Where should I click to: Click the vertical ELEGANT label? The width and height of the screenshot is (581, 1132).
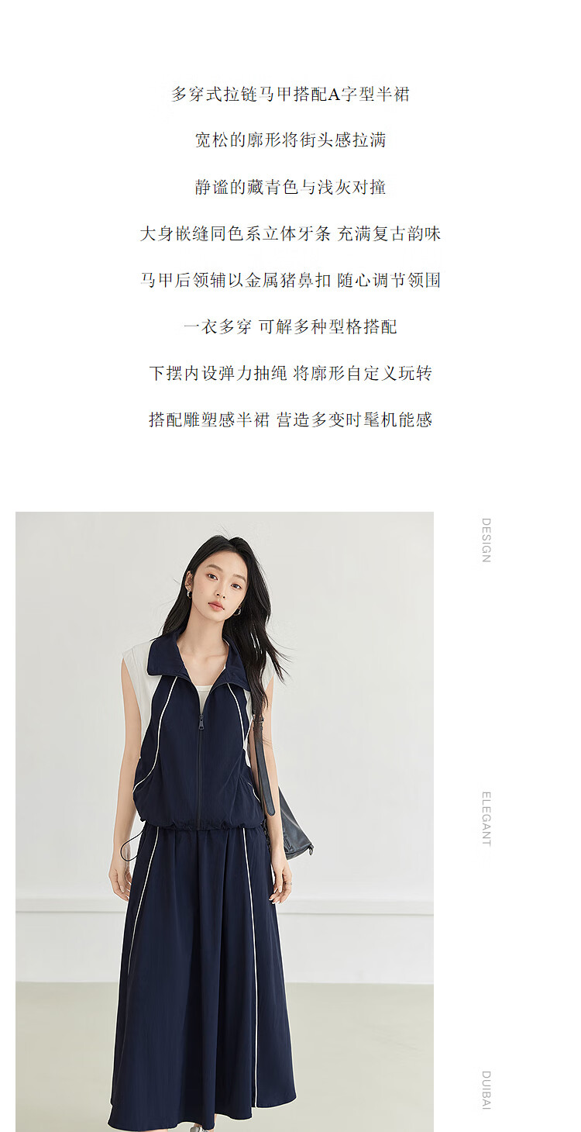[x=486, y=819]
